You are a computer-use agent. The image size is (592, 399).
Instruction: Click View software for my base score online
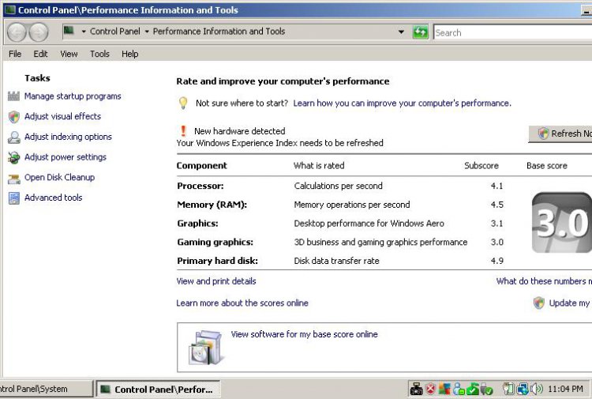coord(304,334)
